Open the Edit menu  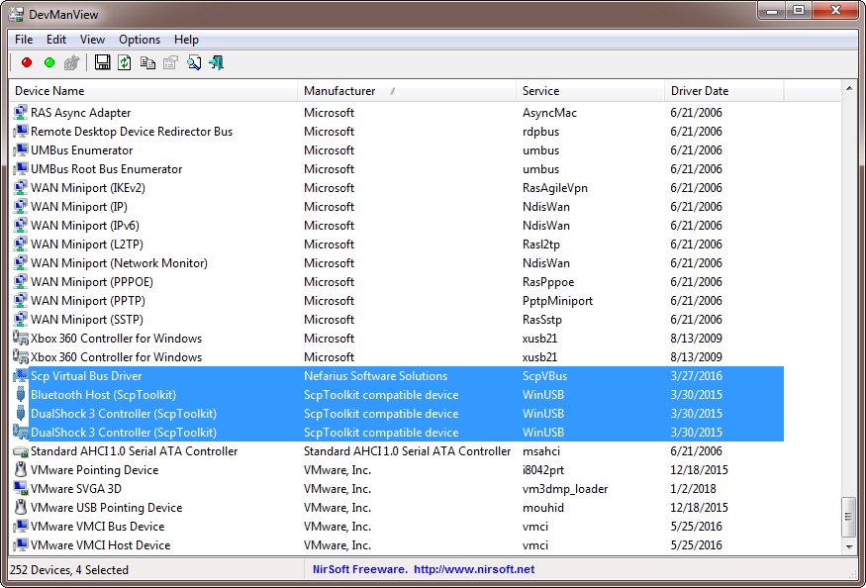point(56,40)
